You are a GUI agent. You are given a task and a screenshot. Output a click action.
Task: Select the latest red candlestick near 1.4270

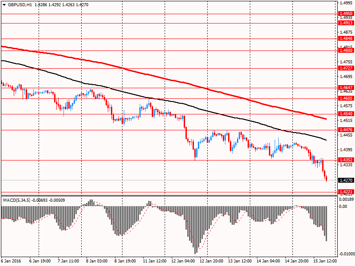(x=326, y=178)
